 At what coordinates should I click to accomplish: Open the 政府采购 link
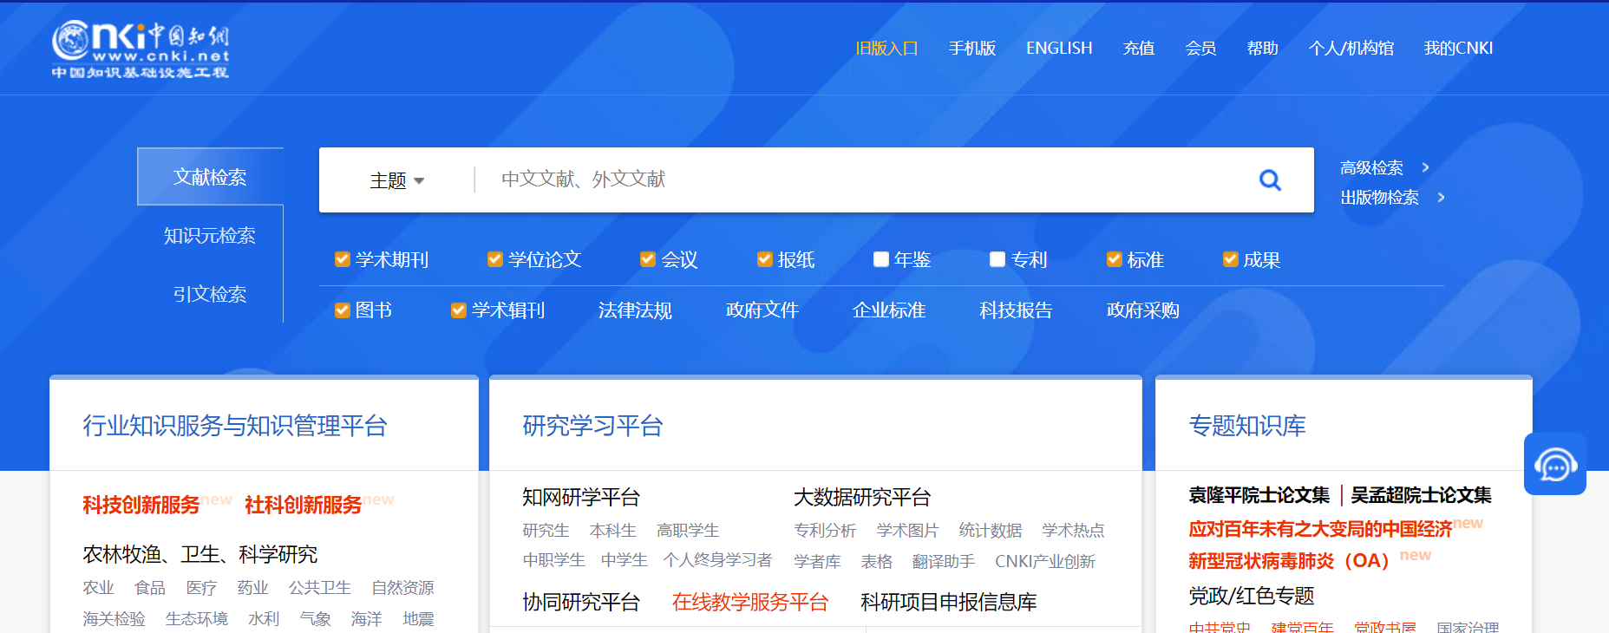1142,310
